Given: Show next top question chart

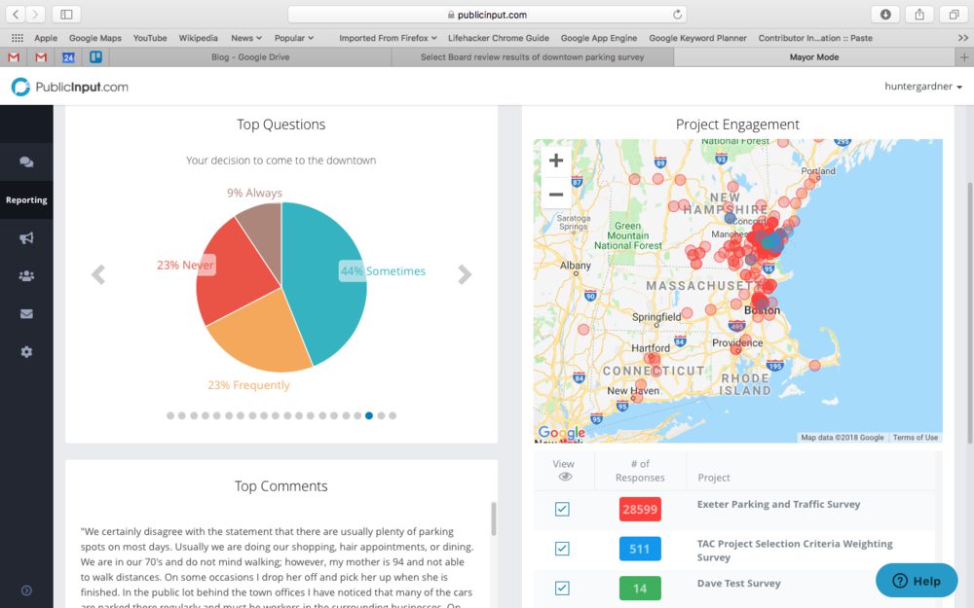Looking at the screenshot, I should [465, 275].
